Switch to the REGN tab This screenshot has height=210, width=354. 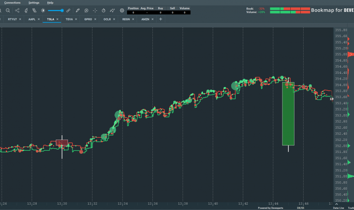coord(126,19)
